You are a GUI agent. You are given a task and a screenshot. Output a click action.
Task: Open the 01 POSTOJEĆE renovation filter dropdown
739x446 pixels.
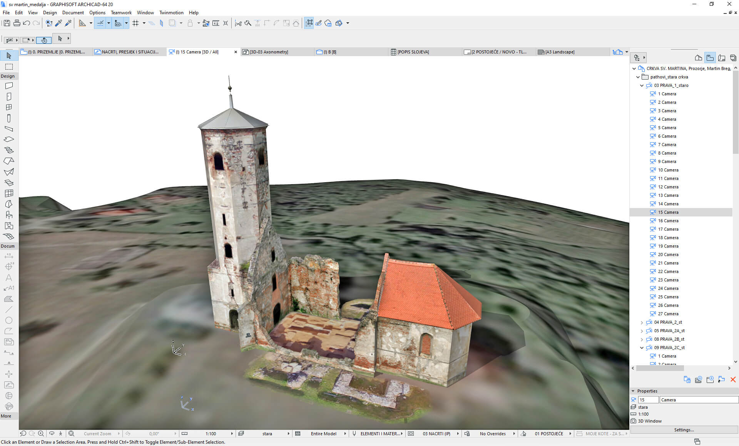(570, 433)
